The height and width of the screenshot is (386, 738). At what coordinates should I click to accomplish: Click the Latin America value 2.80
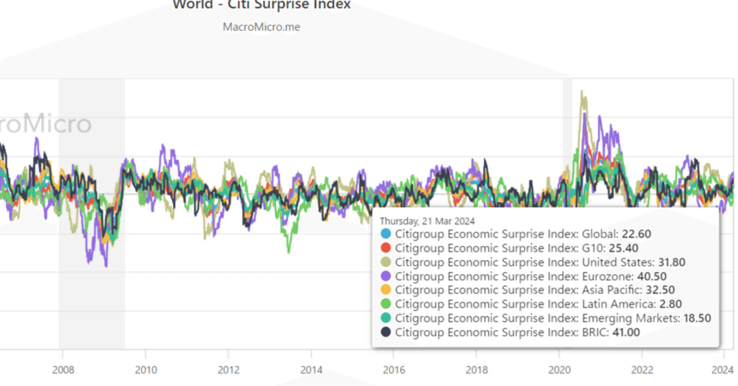670,304
